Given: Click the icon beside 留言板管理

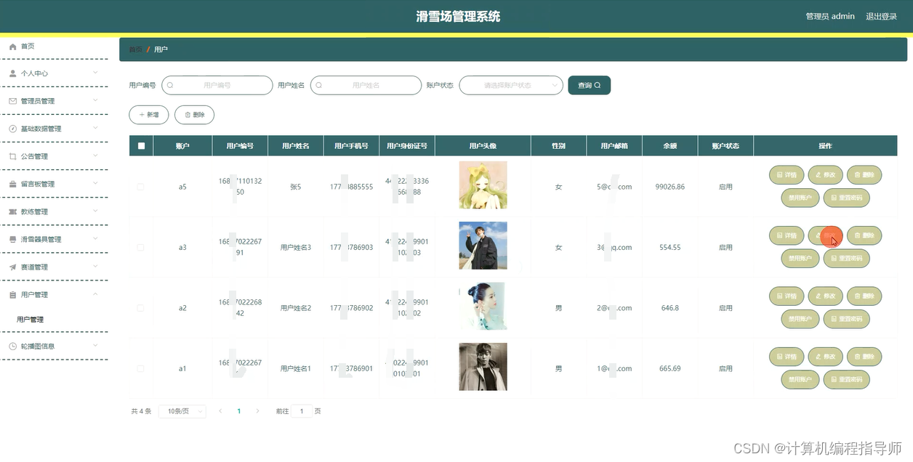Looking at the screenshot, I should point(12,184).
